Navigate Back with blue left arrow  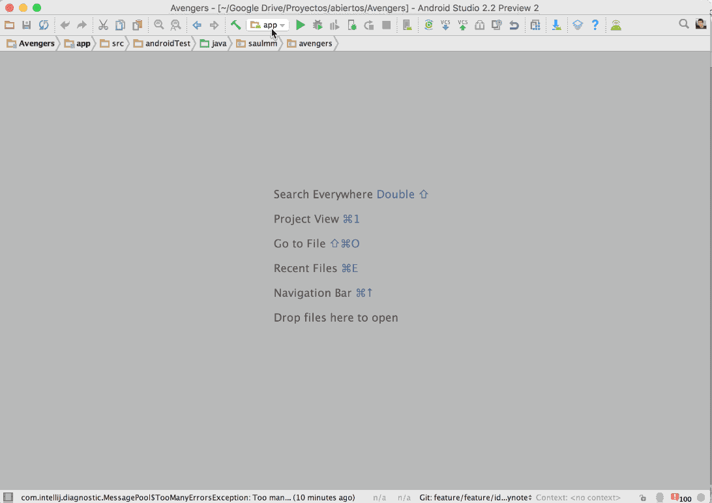(x=197, y=25)
